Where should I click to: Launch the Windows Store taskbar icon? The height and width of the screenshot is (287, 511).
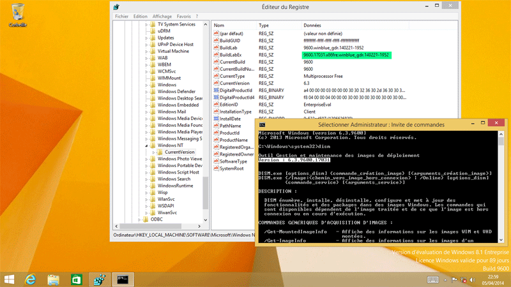coord(76,279)
